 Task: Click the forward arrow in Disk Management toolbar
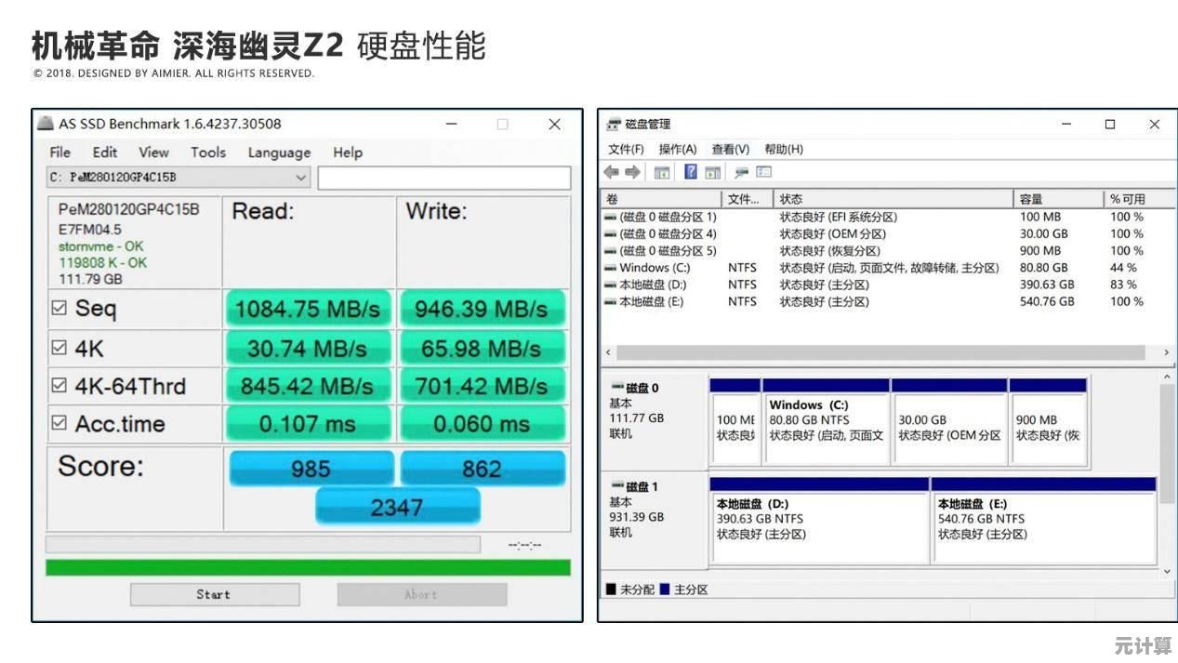(x=632, y=172)
